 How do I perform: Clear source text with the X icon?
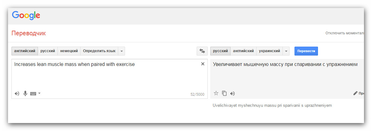point(203,64)
